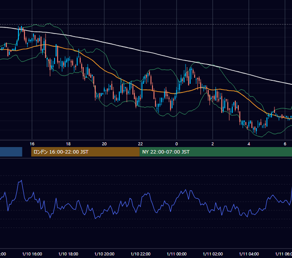
Task: Click the hour label 6 on price chart axis
Action: coord(285,144)
